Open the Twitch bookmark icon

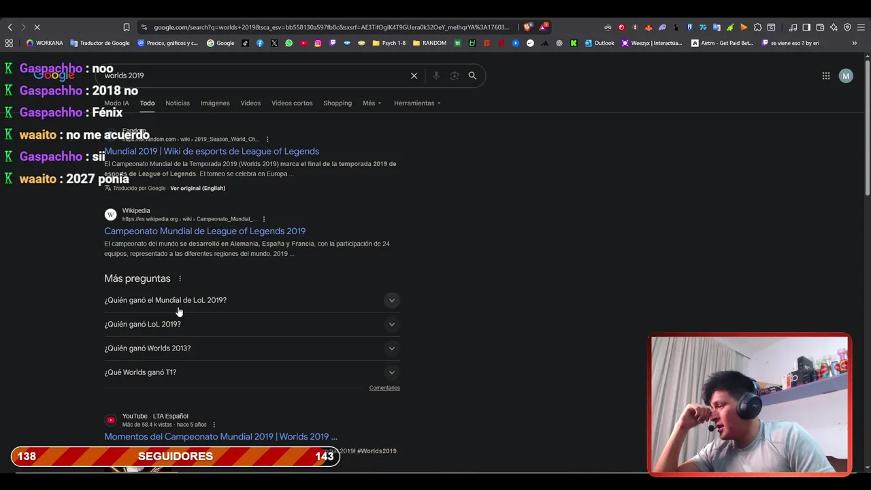332,43
